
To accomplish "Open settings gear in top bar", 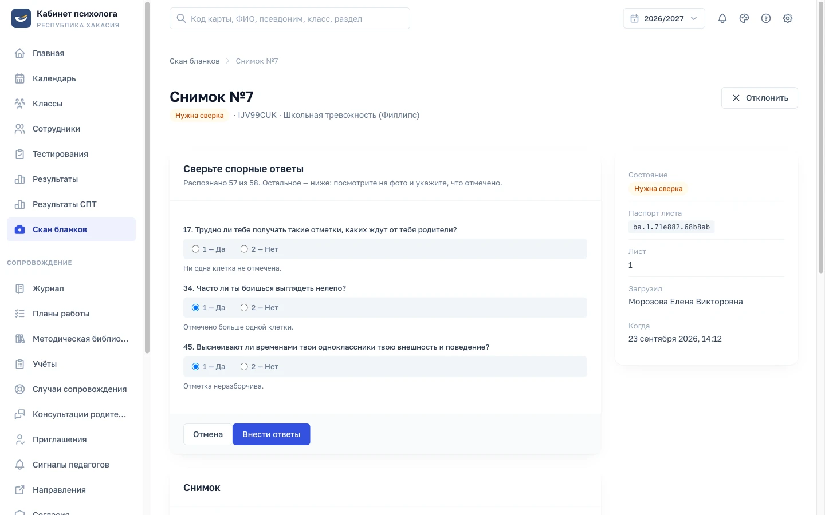I will point(788,18).
